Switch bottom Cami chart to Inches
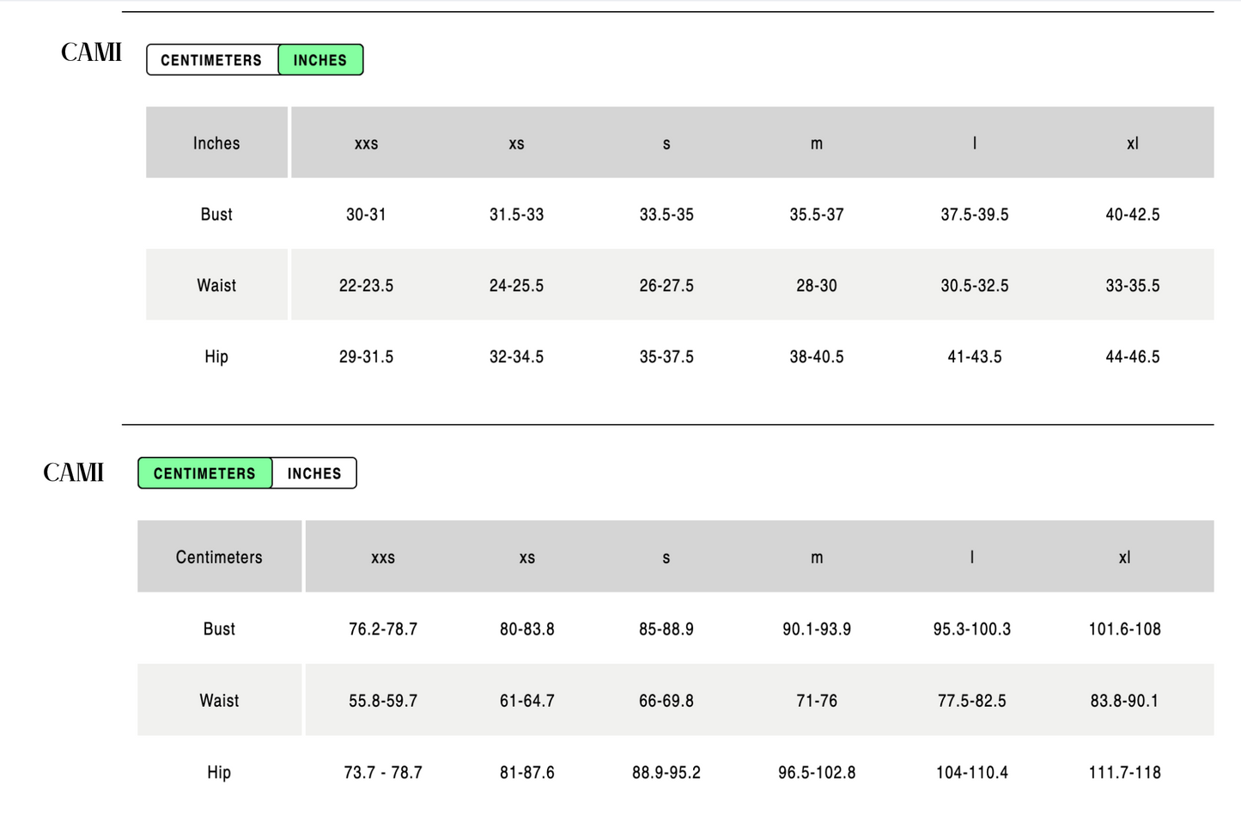The height and width of the screenshot is (827, 1241). click(314, 473)
